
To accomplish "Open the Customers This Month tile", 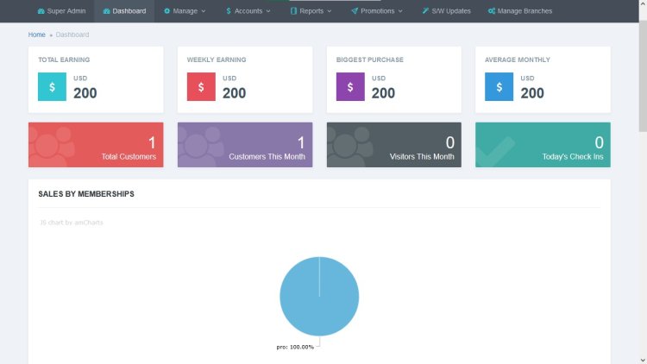I will [245, 145].
